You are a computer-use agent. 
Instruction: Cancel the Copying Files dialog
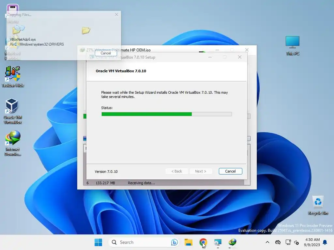[106, 53]
